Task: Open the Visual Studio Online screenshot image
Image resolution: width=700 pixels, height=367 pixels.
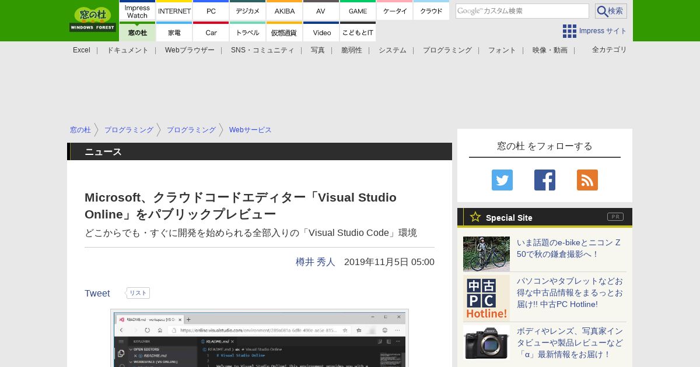Action: [260, 338]
